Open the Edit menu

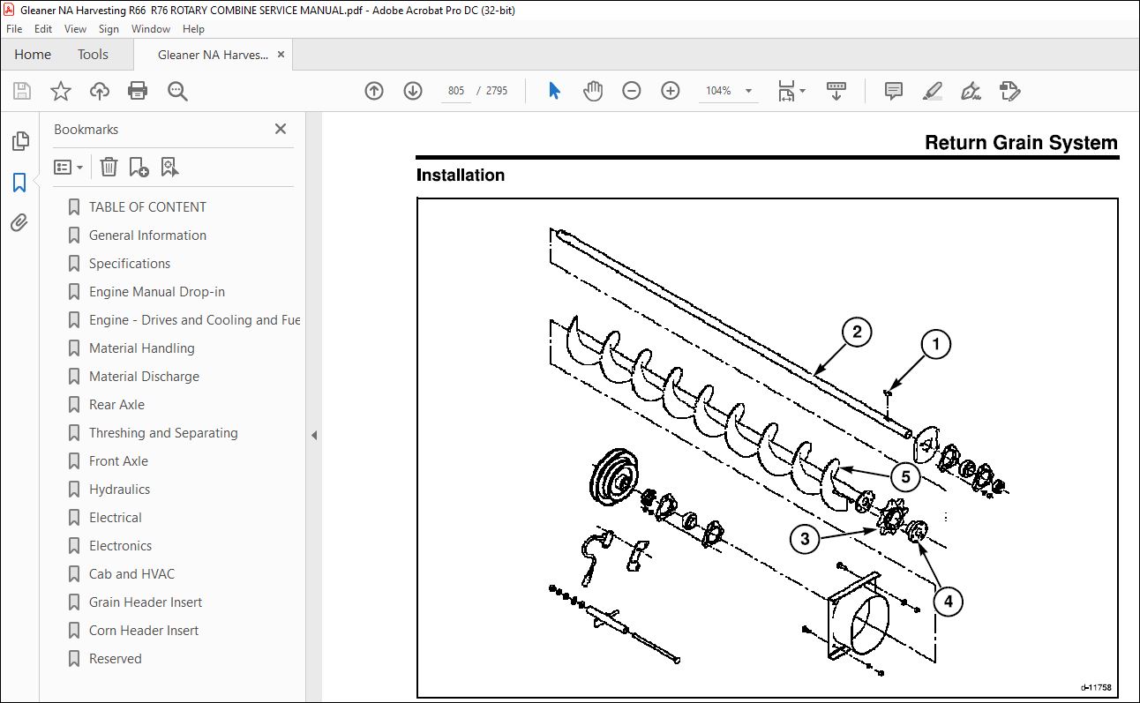tap(43, 29)
